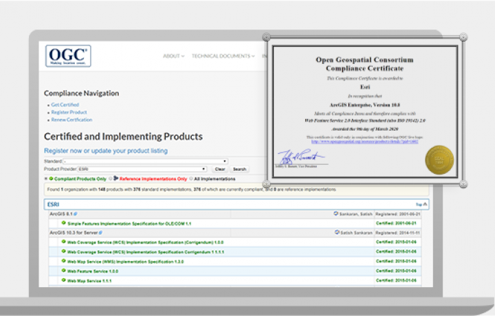Select Reference Implementations Only radio button
This screenshot has width=495, height=316.
(x=109, y=179)
